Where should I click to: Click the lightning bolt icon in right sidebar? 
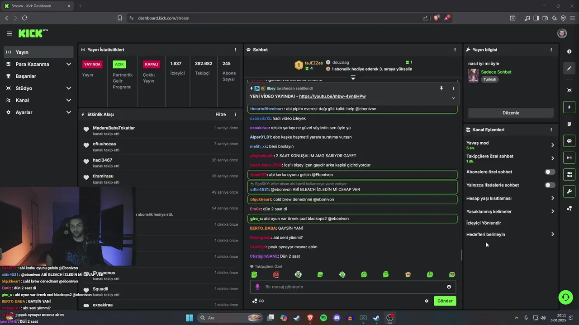pyautogui.click(x=569, y=107)
